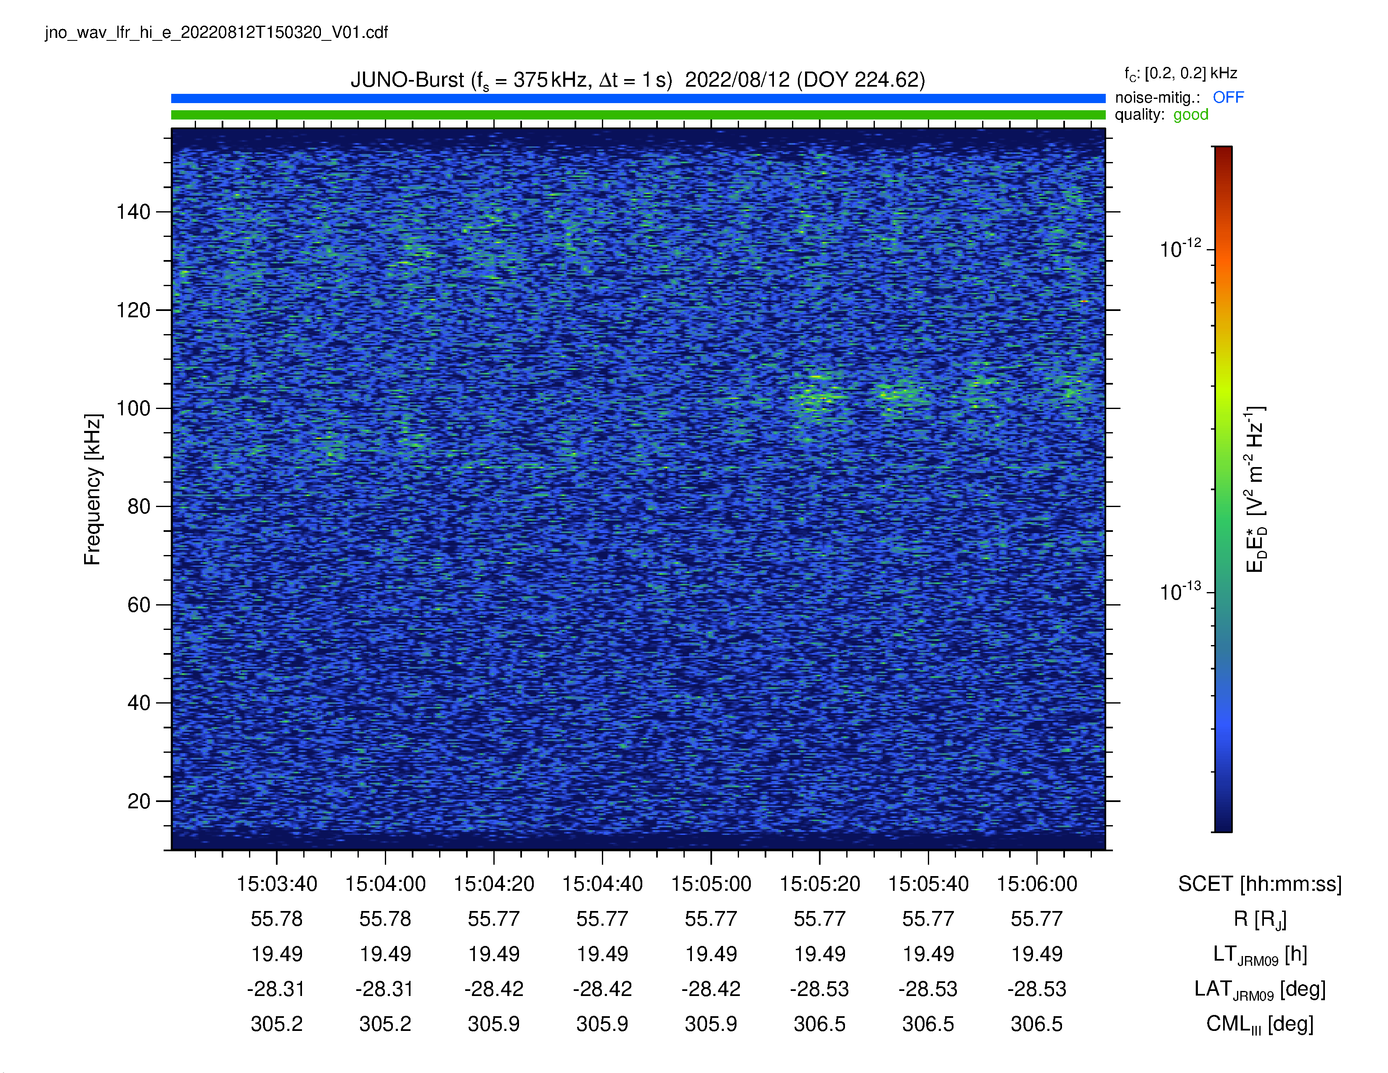Click the quality good label
Screen dimensions: 1388x1073
point(1162,114)
